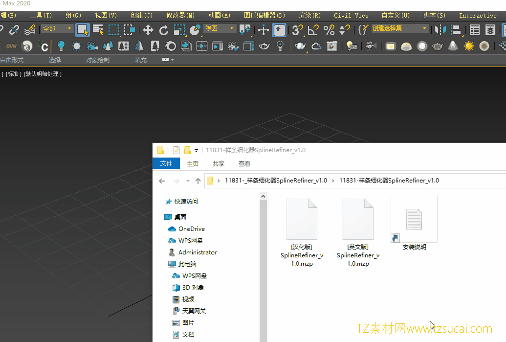This screenshot has height=342, width=506.
Task: Click the gray cone primitive icon
Action: coord(453,46)
